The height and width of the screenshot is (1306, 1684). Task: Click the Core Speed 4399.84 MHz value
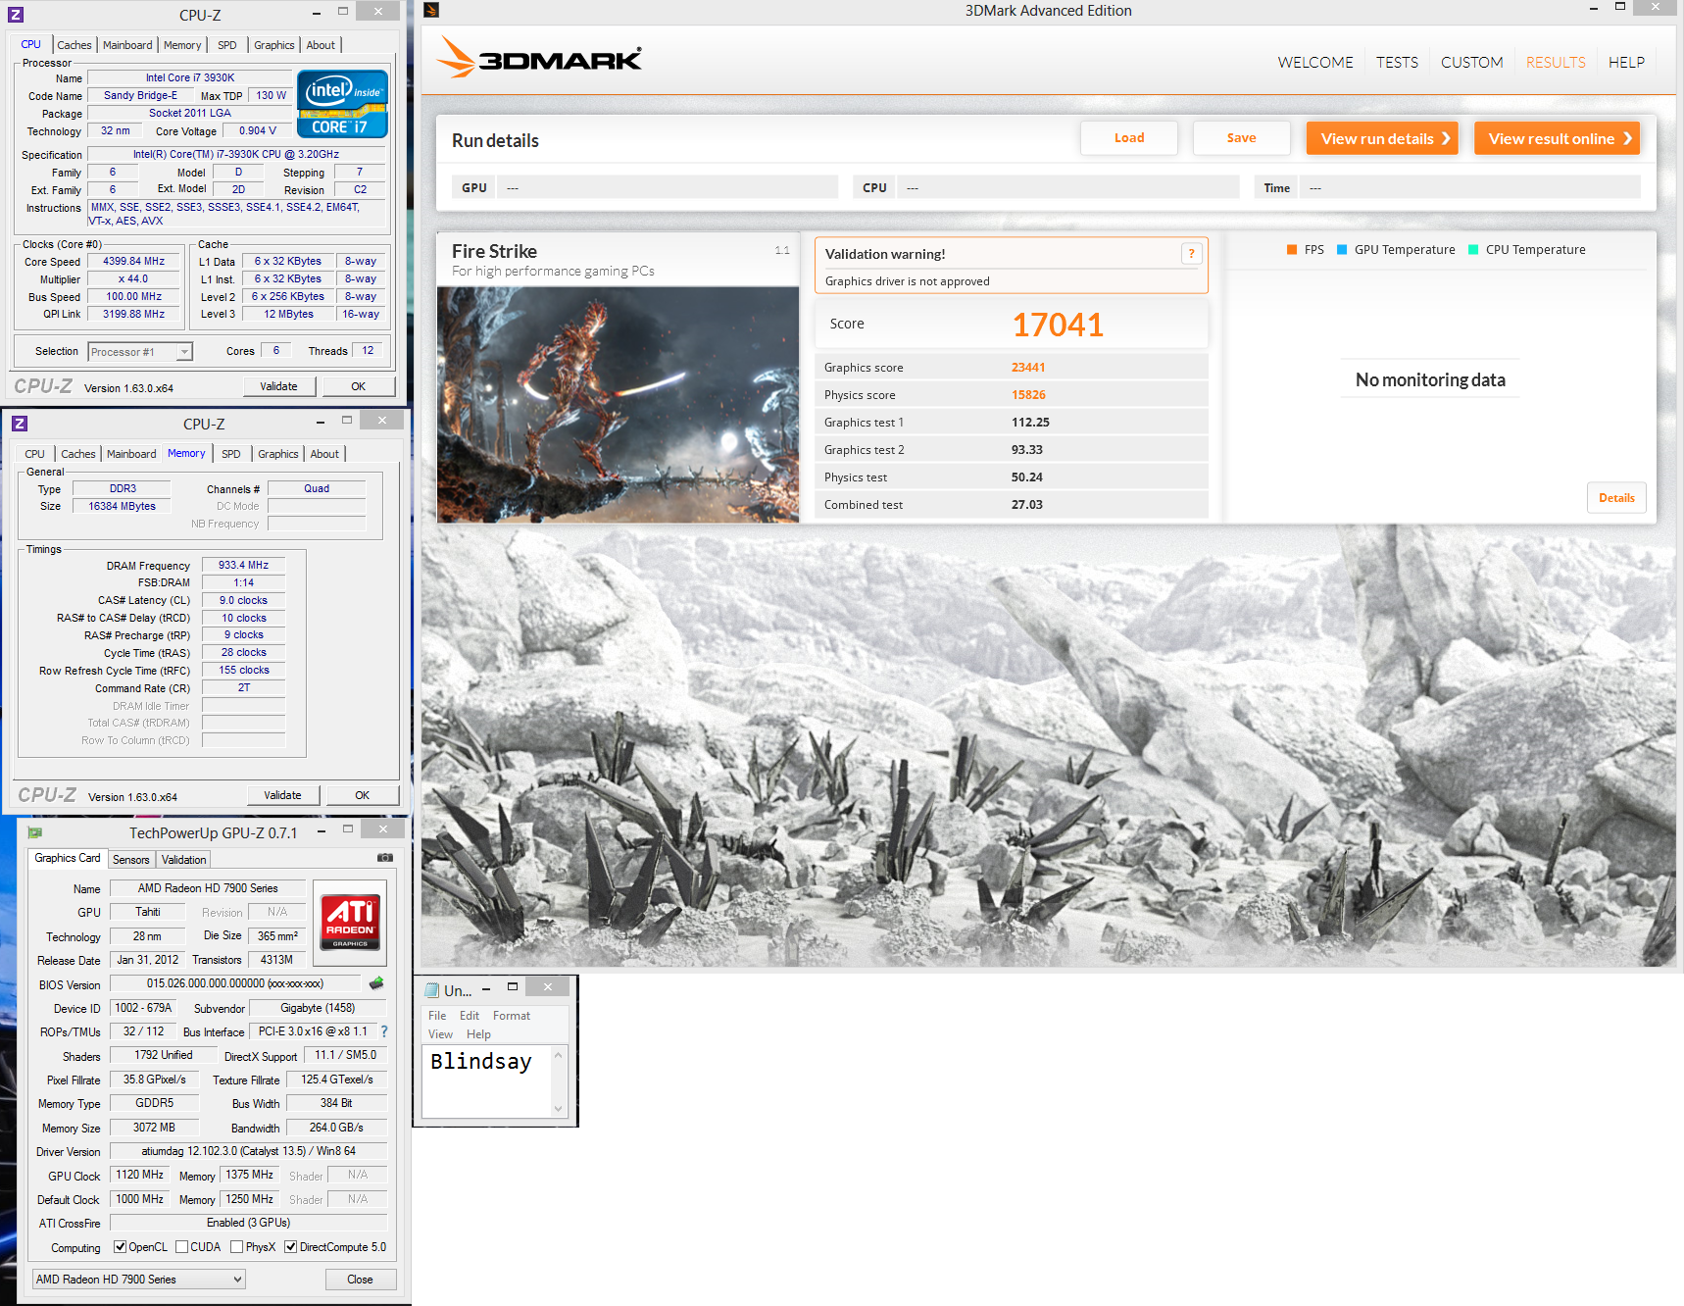pos(134,262)
